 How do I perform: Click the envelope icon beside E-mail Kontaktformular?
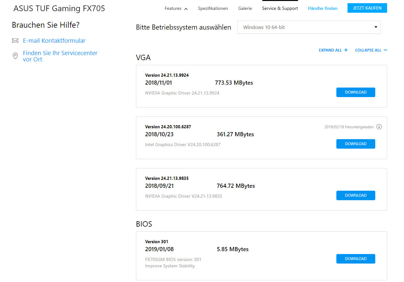(x=15, y=40)
